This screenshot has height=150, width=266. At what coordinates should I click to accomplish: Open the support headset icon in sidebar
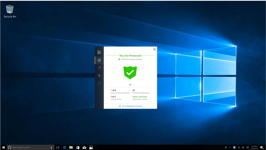pos(99,83)
